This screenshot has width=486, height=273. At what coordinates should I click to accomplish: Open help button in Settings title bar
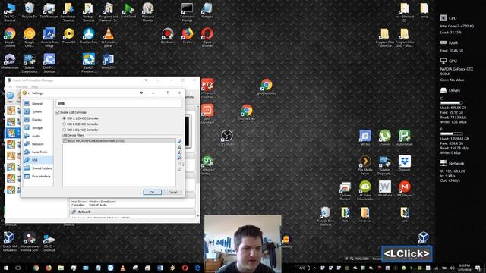(x=167, y=93)
